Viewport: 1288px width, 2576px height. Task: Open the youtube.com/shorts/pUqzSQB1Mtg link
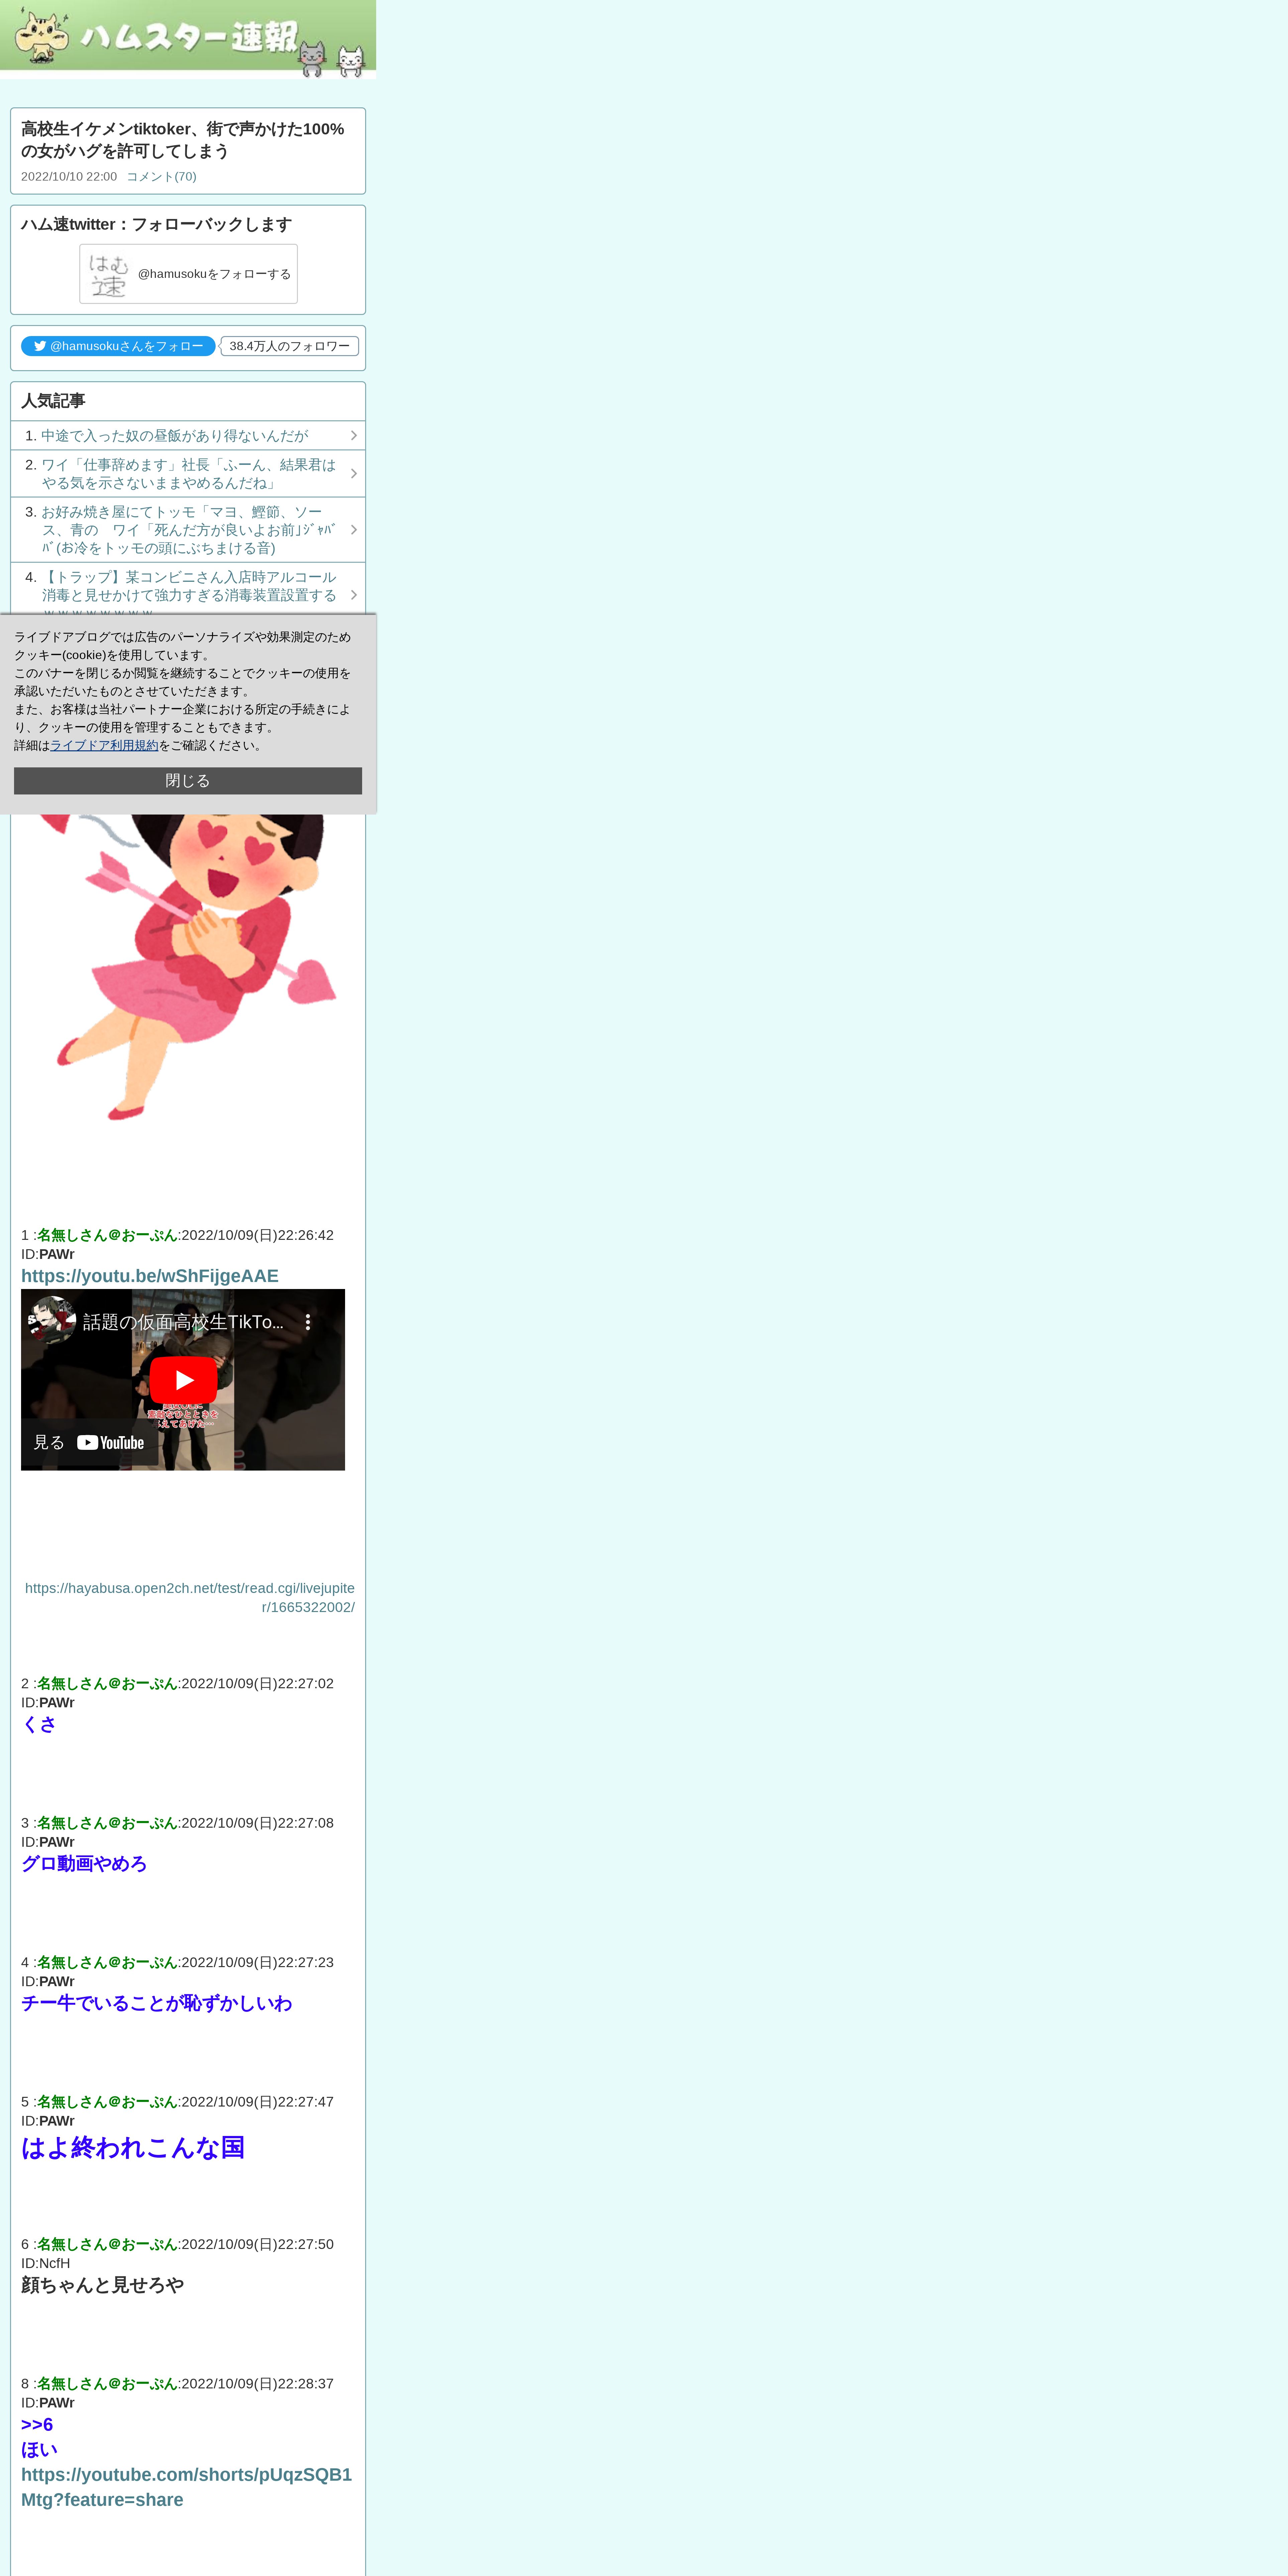click(186, 2487)
